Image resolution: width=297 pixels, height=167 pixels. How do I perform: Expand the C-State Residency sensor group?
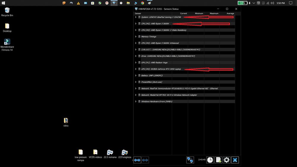(x=136, y=30)
